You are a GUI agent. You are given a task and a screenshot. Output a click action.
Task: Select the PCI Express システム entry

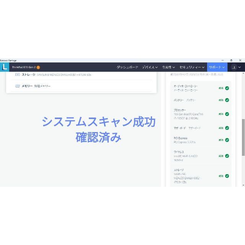point(185,140)
